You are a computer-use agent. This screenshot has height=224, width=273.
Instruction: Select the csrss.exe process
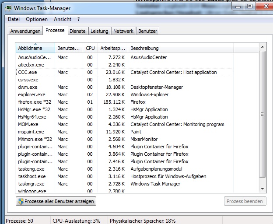point(125,80)
